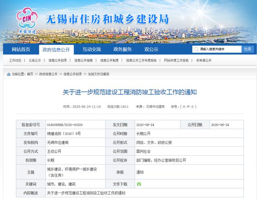Set font size to 大
The height and width of the screenshot is (199, 257).
click(184, 107)
